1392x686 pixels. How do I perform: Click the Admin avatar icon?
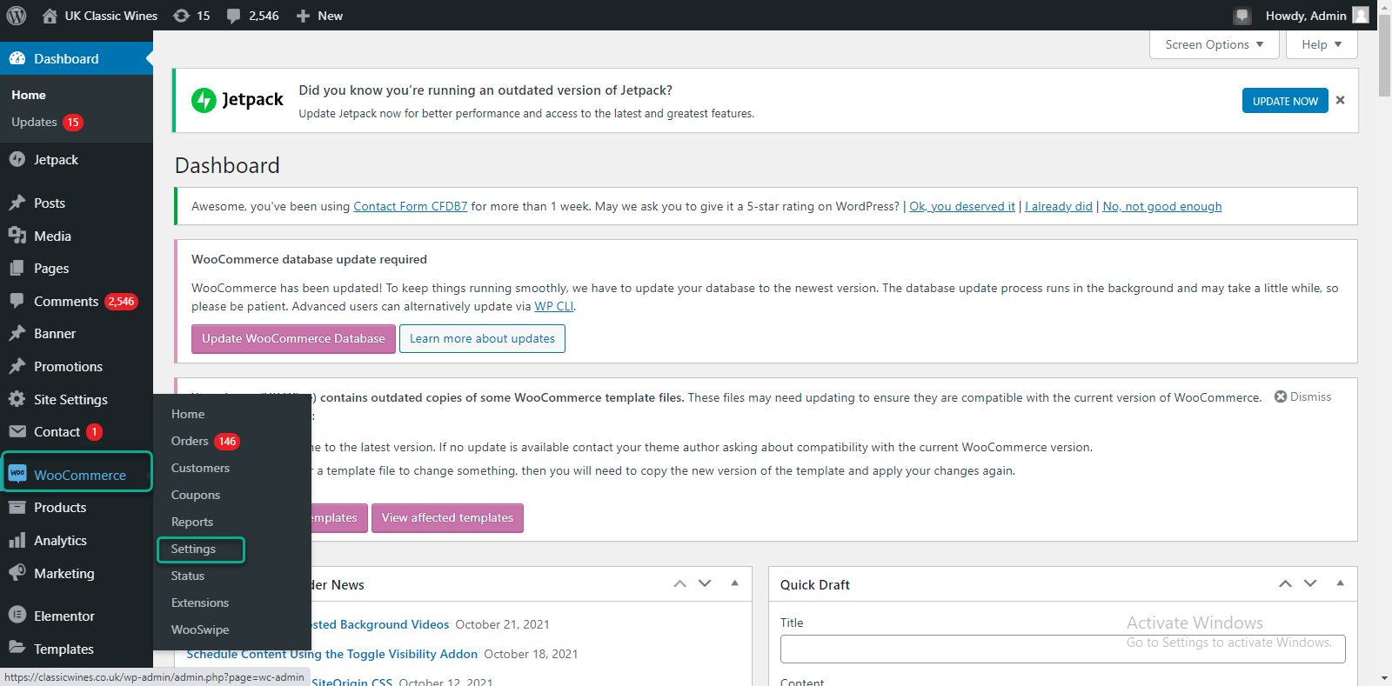click(1361, 15)
